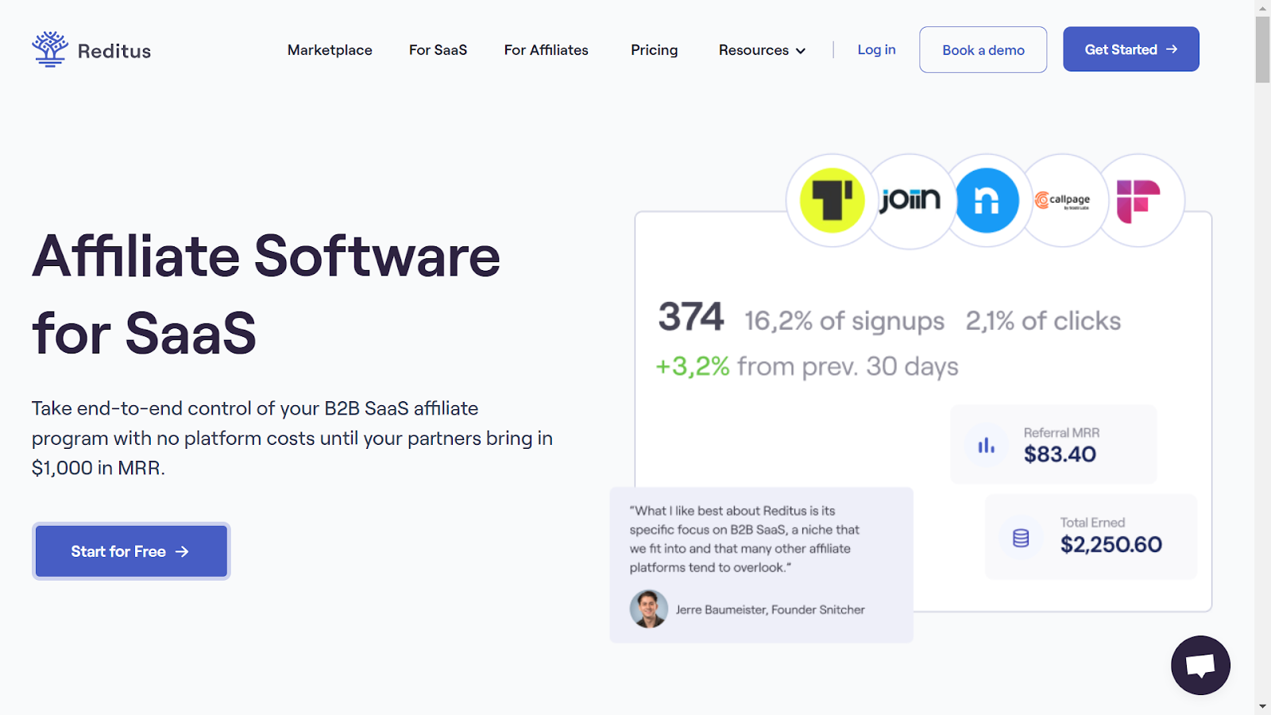Click the callpage company logo
The width and height of the screenshot is (1271, 715).
click(1062, 200)
